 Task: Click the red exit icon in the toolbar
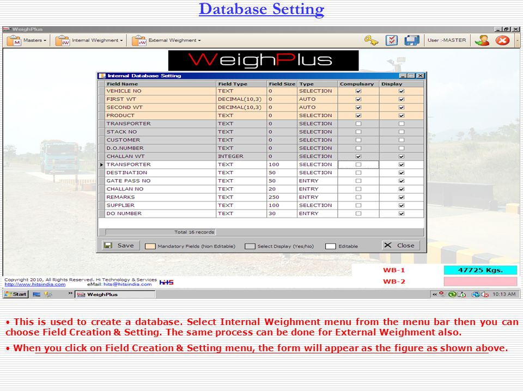[x=502, y=40]
